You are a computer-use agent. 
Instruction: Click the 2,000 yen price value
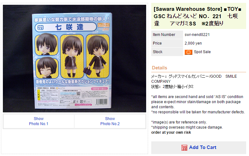[x=193, y=43]
